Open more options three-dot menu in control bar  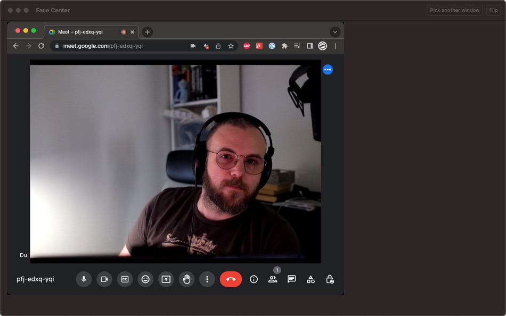(x=207, y=279)
